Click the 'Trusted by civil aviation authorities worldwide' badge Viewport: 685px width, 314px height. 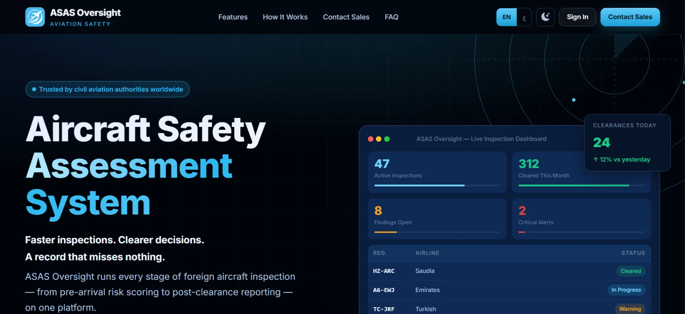click(x=107, y=89)
